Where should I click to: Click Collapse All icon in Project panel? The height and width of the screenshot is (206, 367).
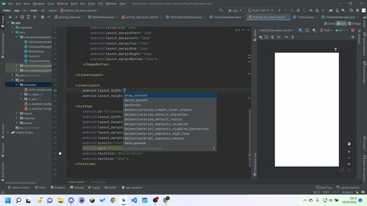click(34, 17)
